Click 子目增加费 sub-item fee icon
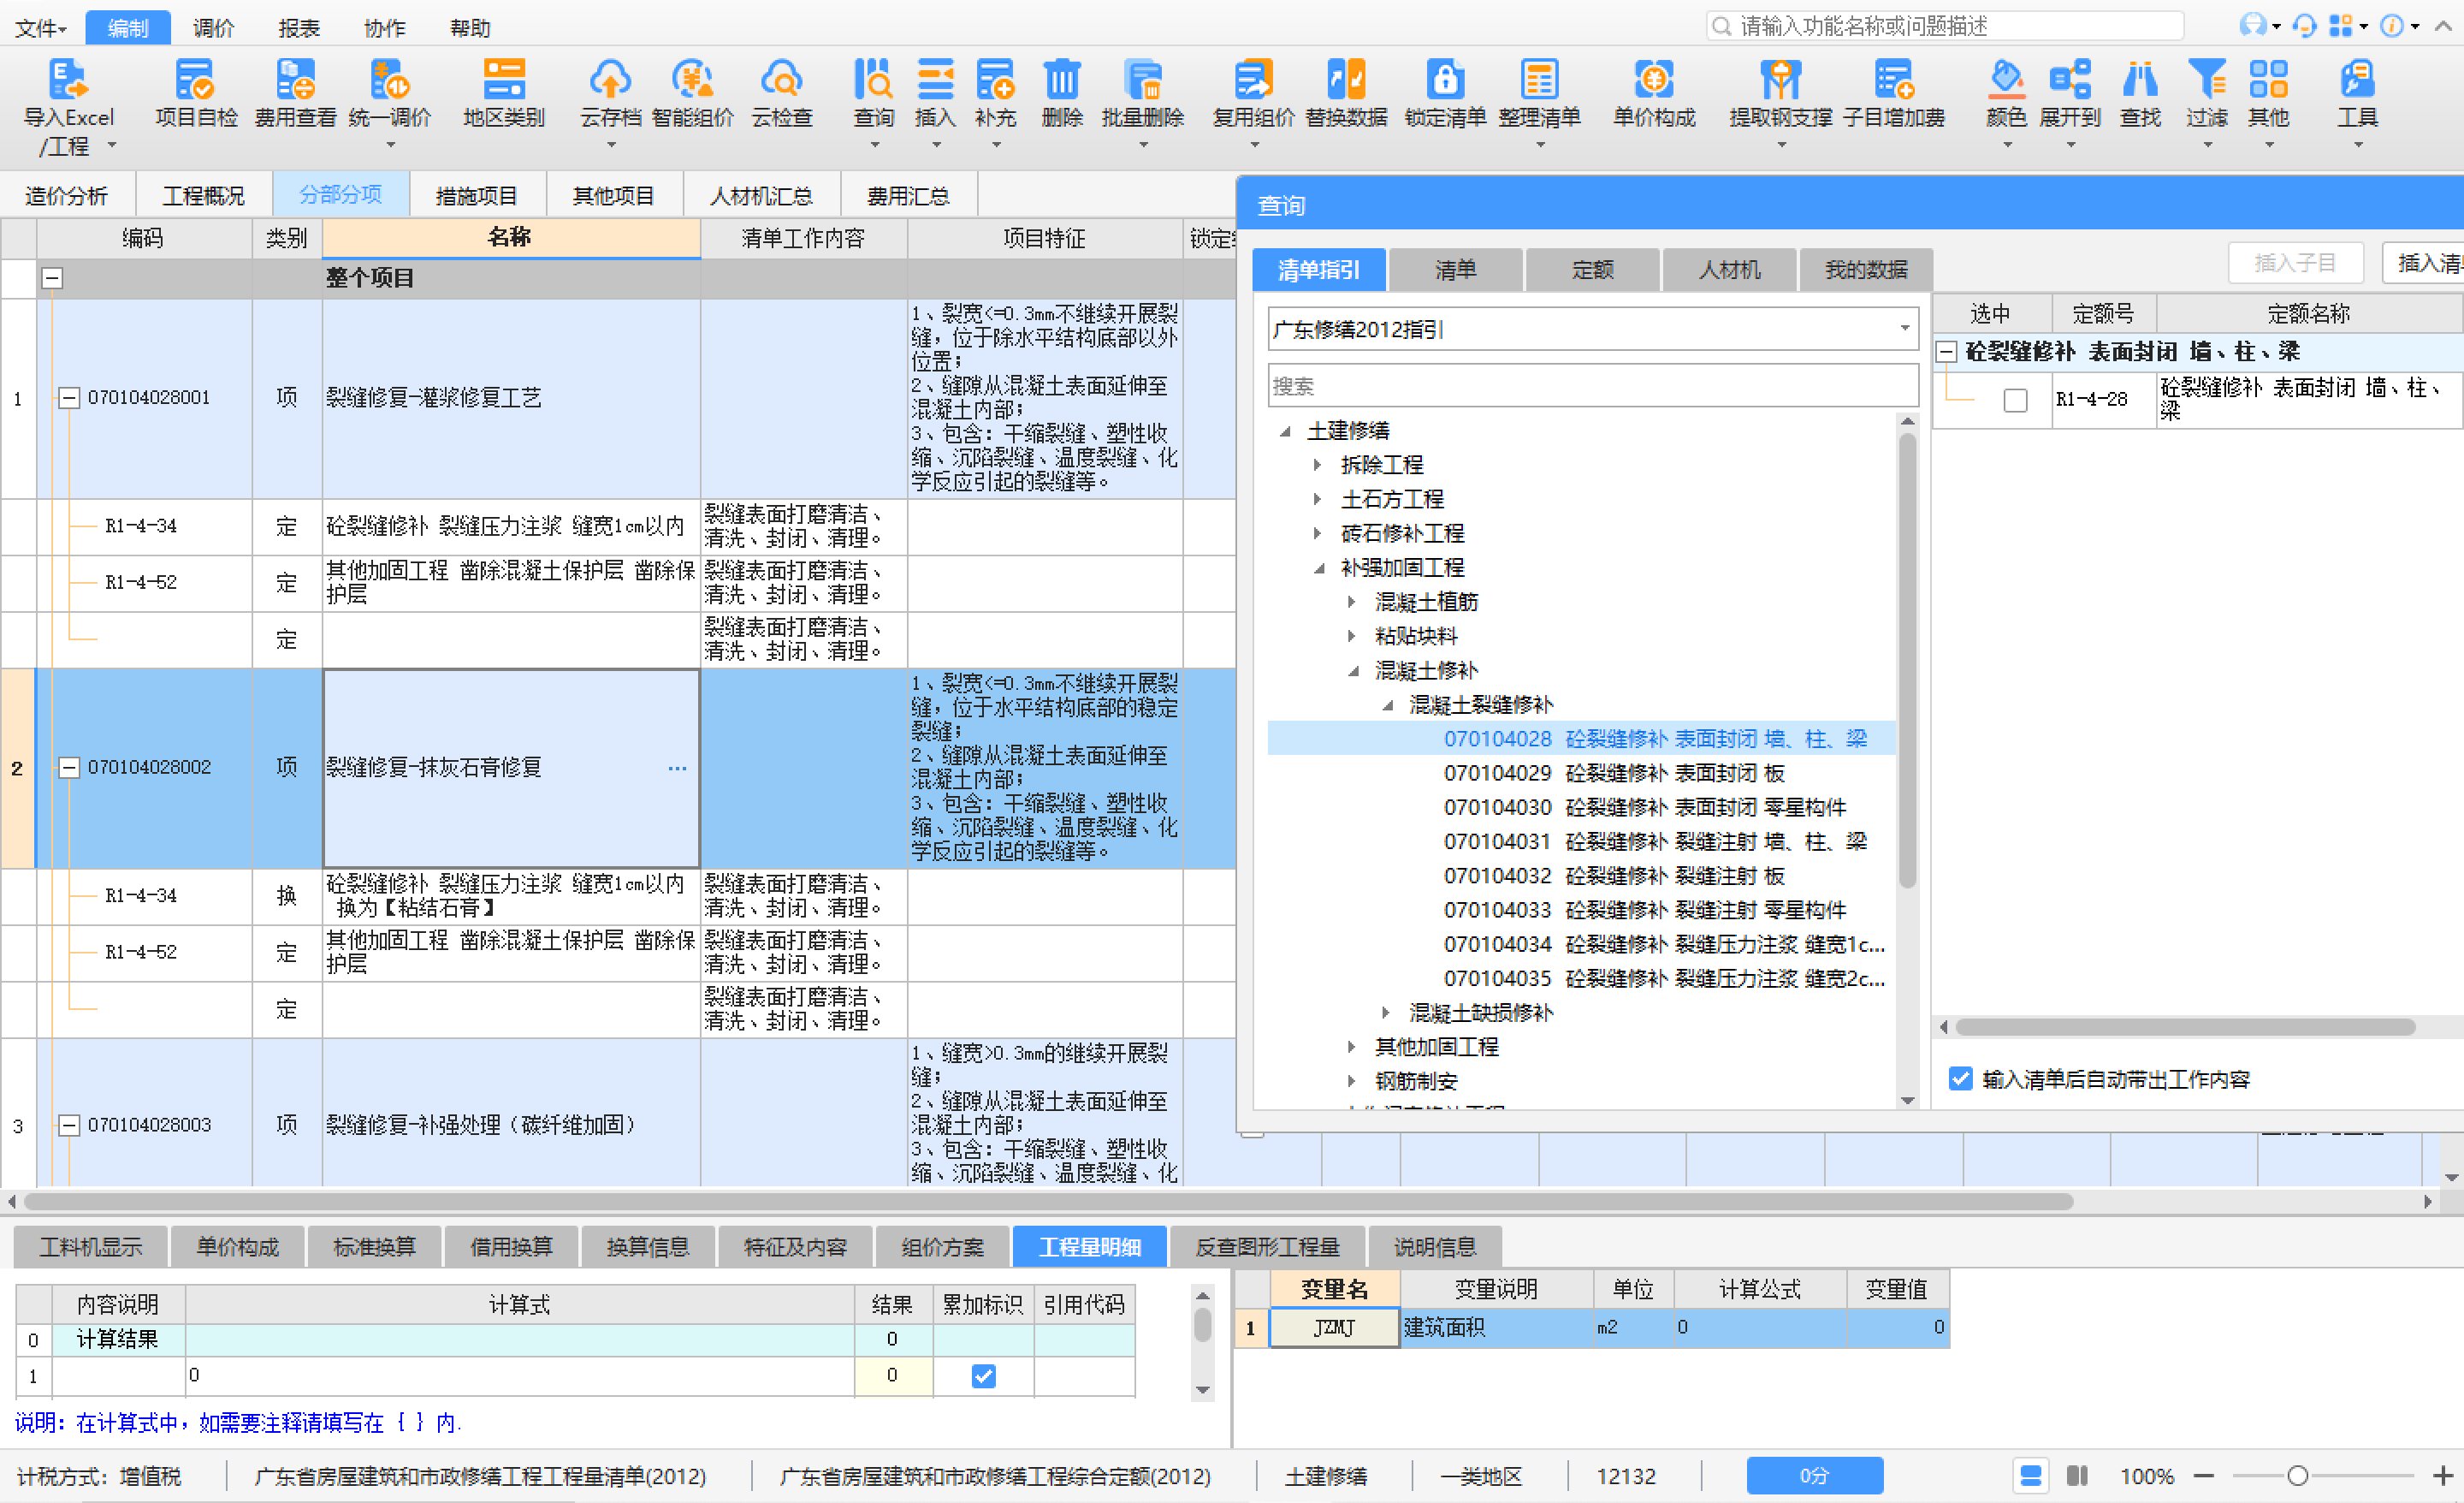Image resolution: width=2464 pixels, height=1503 pixels. (x=1893, y=79)
